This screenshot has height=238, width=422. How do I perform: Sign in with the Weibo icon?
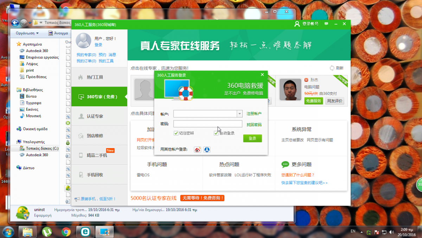click(x=197, y=150)
